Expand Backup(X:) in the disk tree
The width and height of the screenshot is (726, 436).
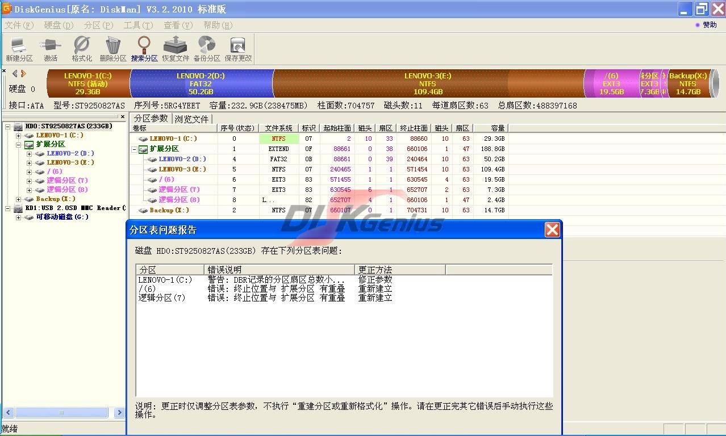[x=19, y=199]
